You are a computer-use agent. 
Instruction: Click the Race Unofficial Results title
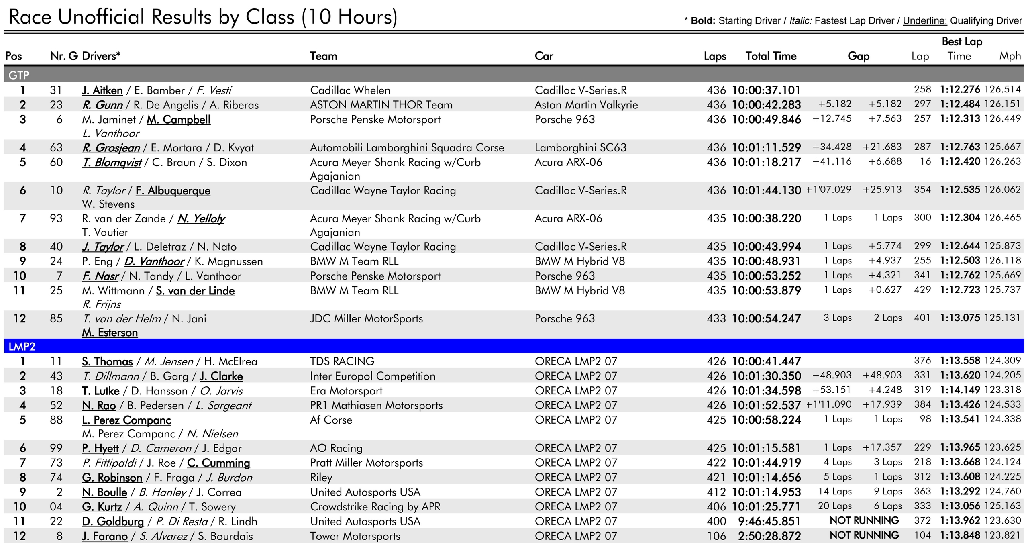[203, 17]
